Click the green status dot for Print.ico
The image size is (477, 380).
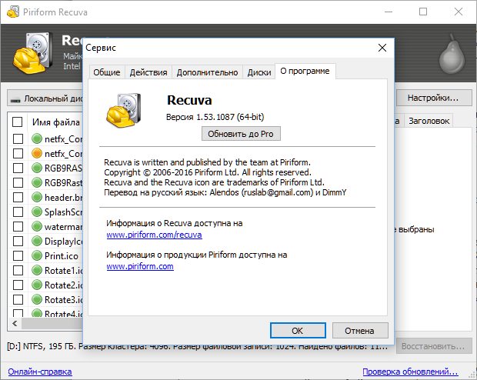point(37,255)
